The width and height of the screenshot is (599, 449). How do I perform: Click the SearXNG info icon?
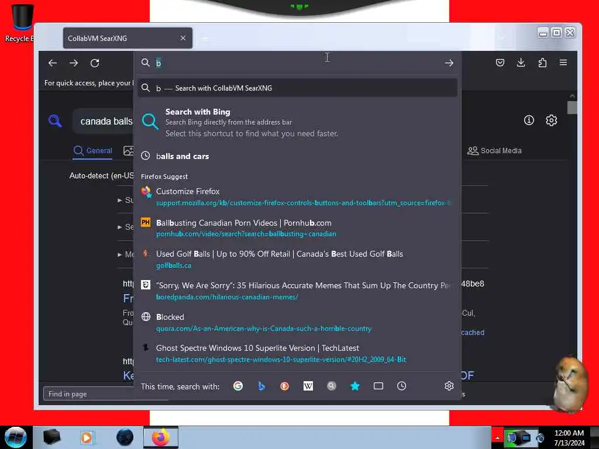[x=529, y=120]
